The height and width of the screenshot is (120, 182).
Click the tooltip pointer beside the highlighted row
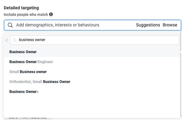click(x=181, y=52)
